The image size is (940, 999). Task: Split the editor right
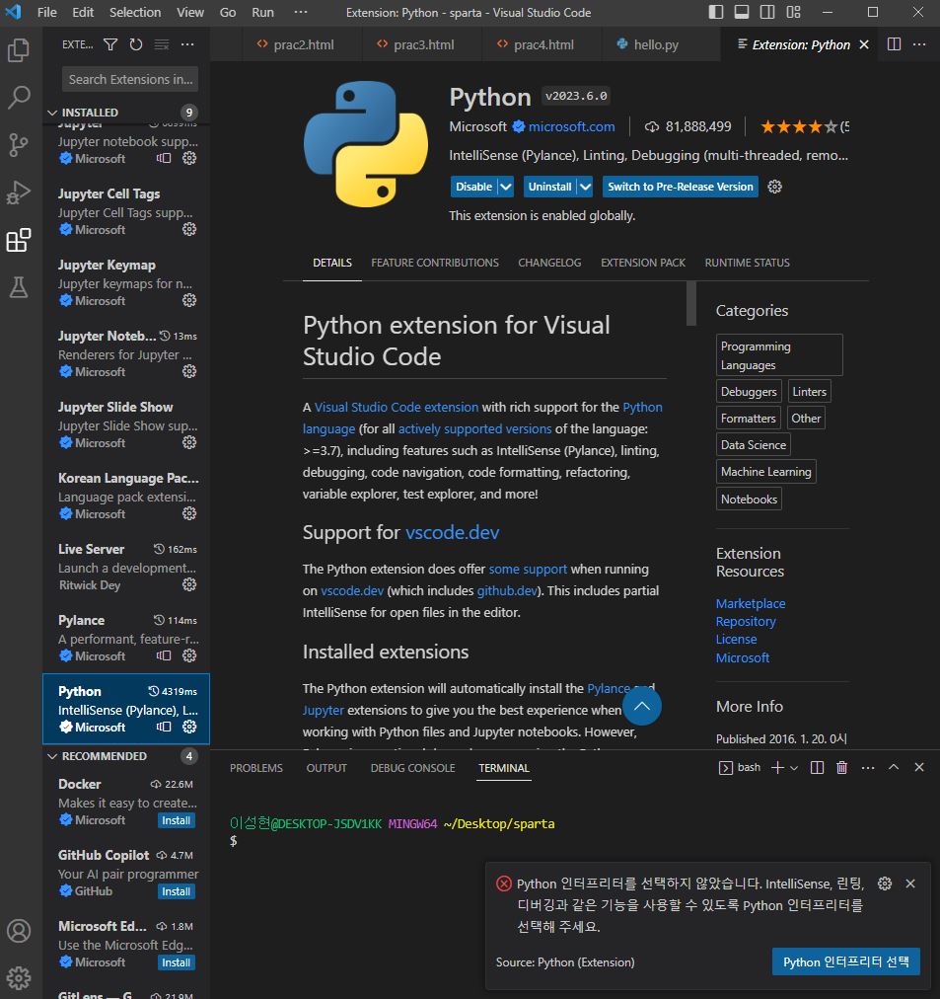[x=894, y=44]
